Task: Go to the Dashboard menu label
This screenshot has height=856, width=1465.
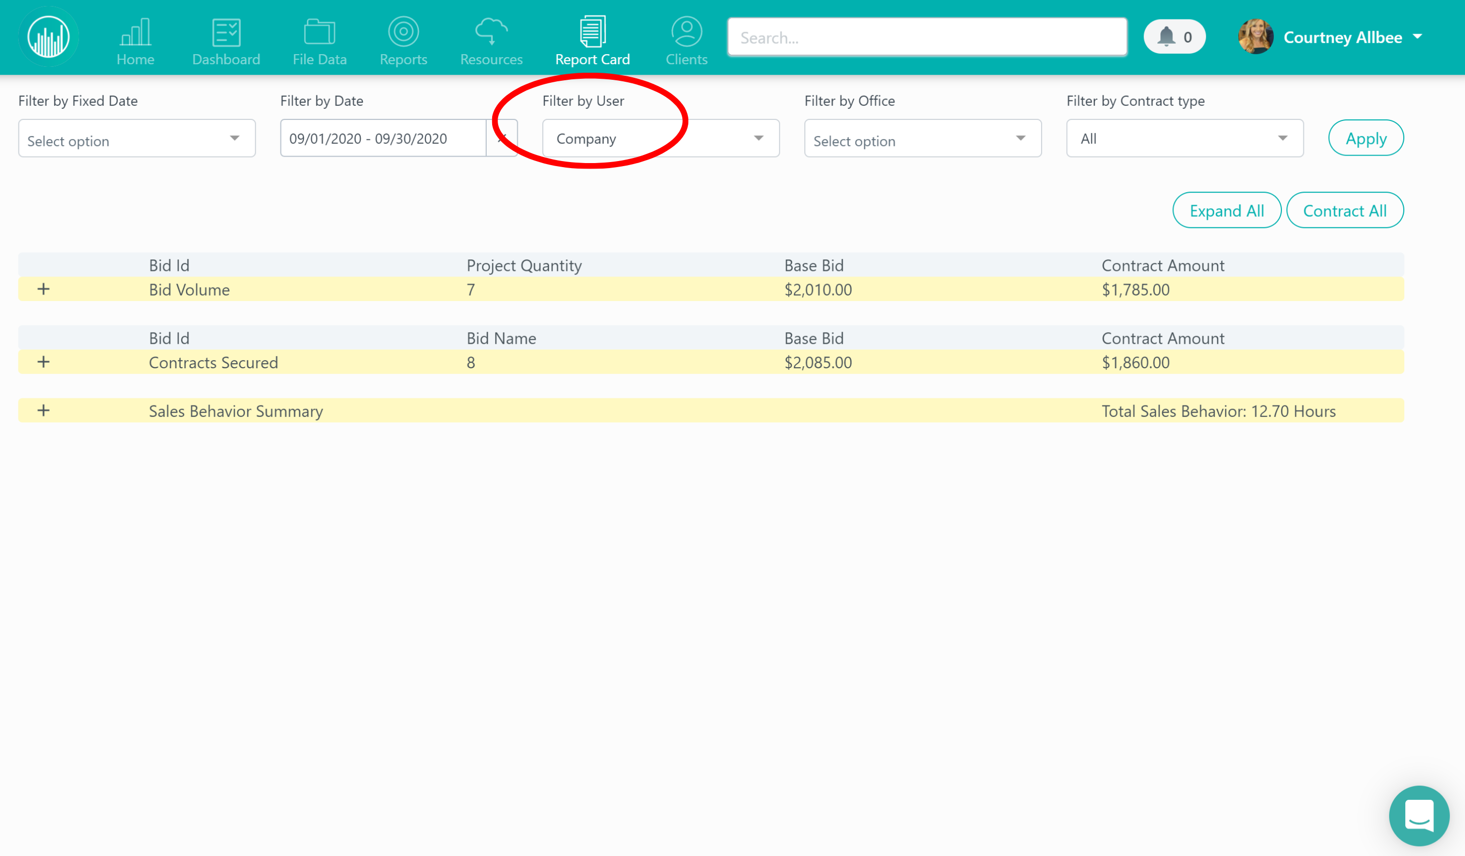Action: 226,59
